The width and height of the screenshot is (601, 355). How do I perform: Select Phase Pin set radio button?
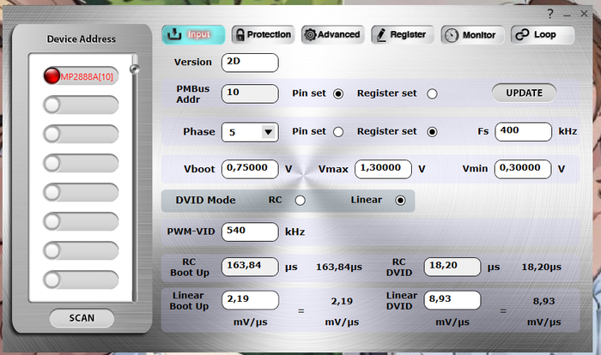tap(338, 132)
